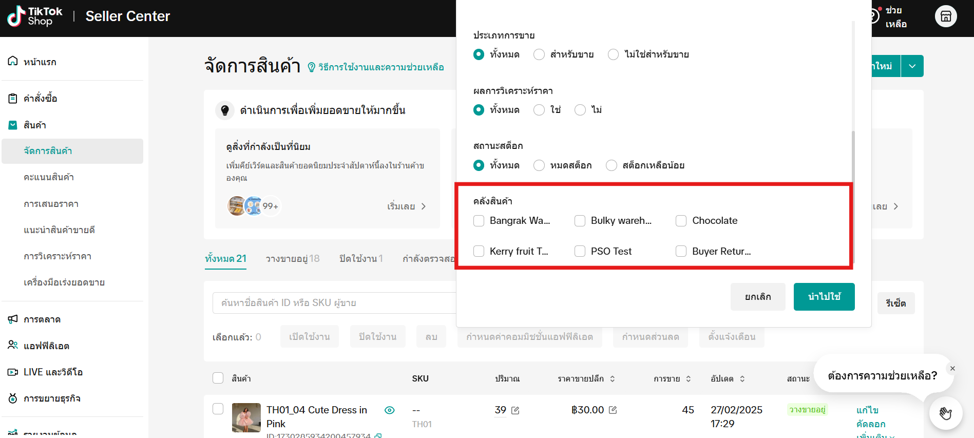The height and width of the screenshot is (438, 974).
Task: Toggle eye icon for Cute Dress product
Action: [390, 410]
